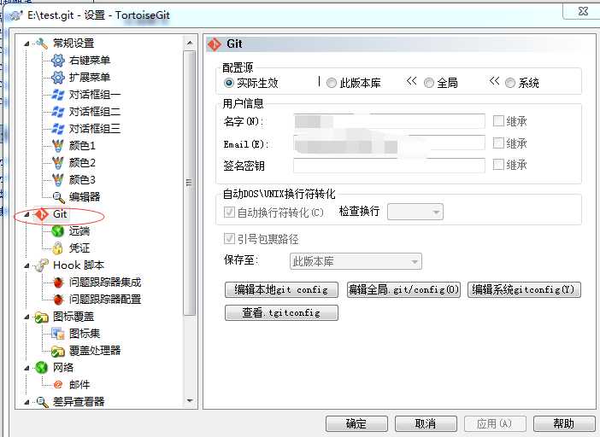This screenshot has height=437, width=600.
Task: Toggle 继承 checkbox for Email field
Action: click(498, 143)
